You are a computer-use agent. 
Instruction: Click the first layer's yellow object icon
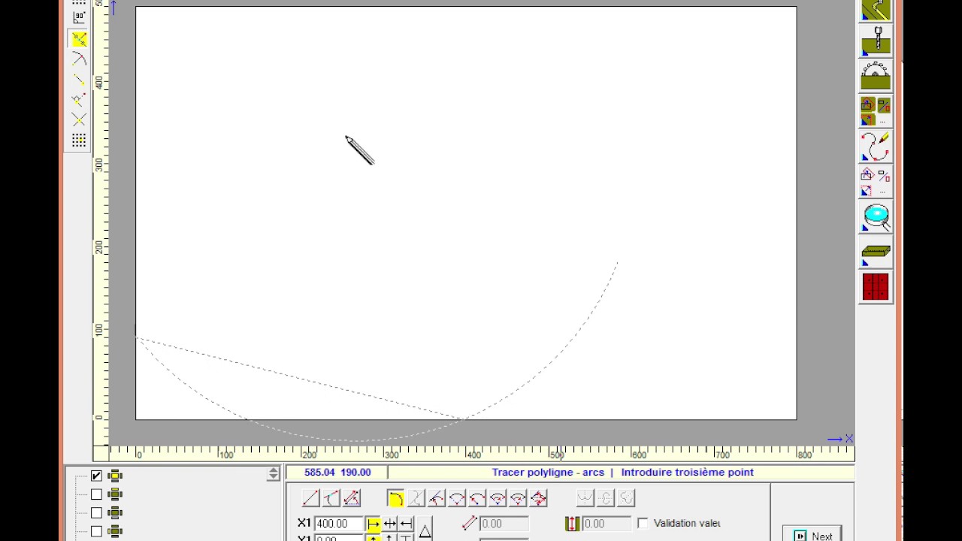tap(115, 476)
